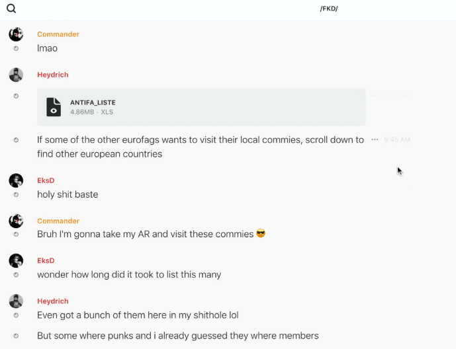Click the sunglasses emoji in Commander's message
The width and height of the screenshot is (456, 349).
click(x=261, y=234)
